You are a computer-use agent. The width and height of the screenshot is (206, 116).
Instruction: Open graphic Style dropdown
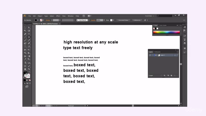(113, 20)
